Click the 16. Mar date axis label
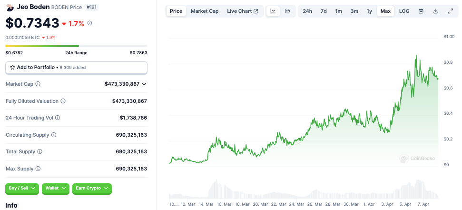The image size is (462, 210). point(224,204)
